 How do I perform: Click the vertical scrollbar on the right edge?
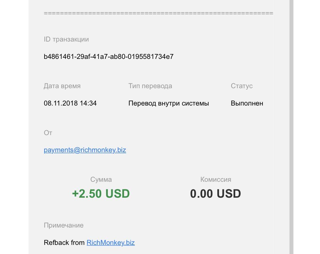pos(292,127)
